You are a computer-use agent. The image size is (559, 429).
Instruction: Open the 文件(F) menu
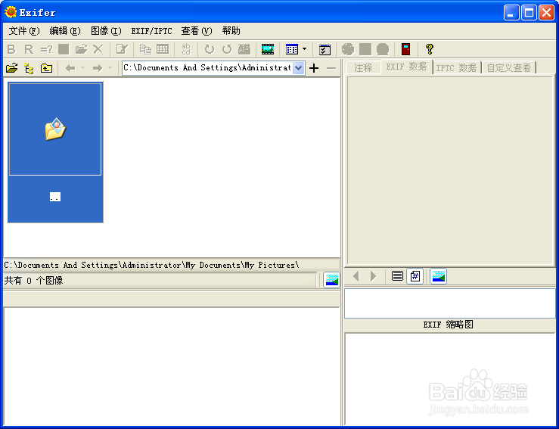pyautogui.click(x=24, y=31)
